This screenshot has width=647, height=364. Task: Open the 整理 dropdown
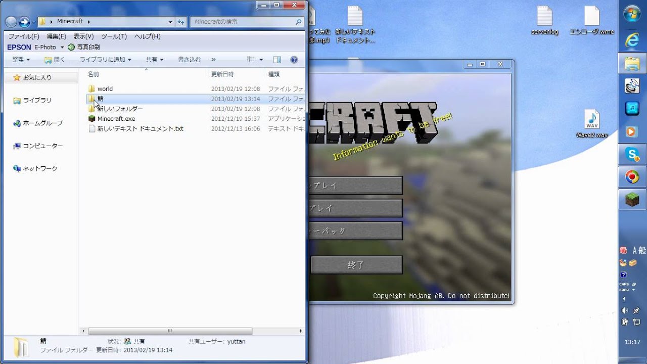coord(21,60)
